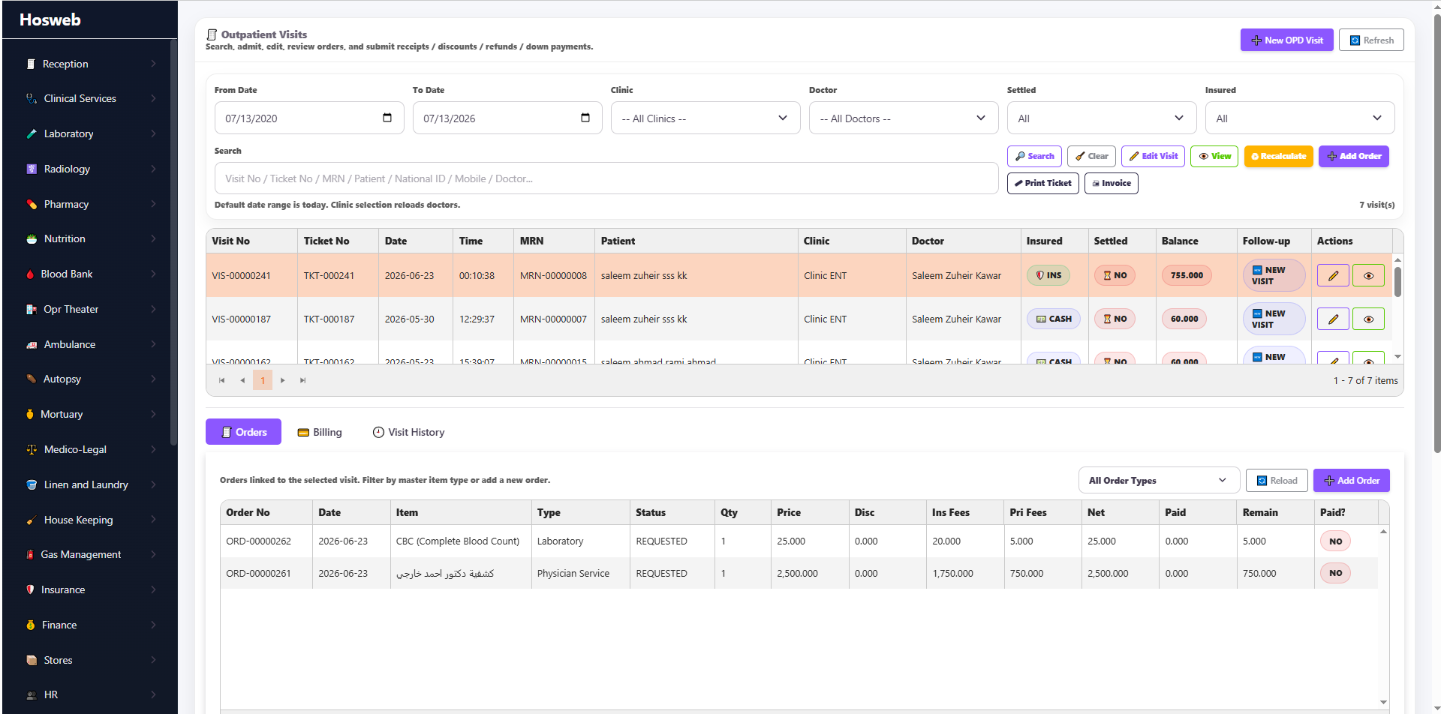Open the All Order Types dropdown

click(x=1159, y=480)
